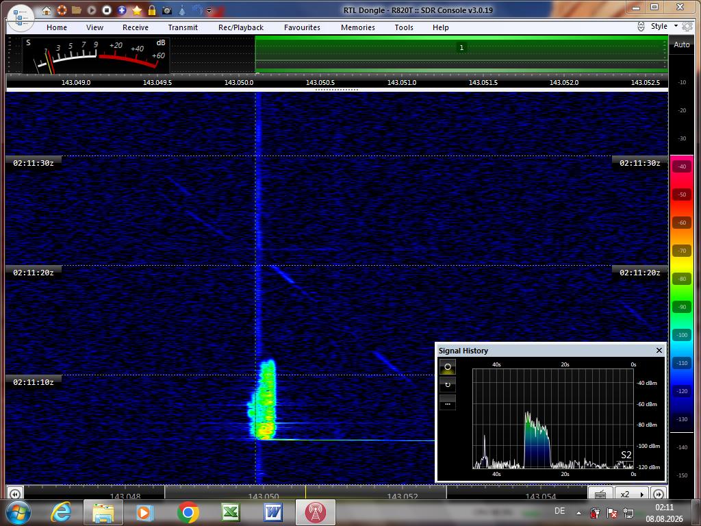Click the -40 level on the colour scale
Image resolution: width=701 pixels, height=526 pixels.
point(682,166)
